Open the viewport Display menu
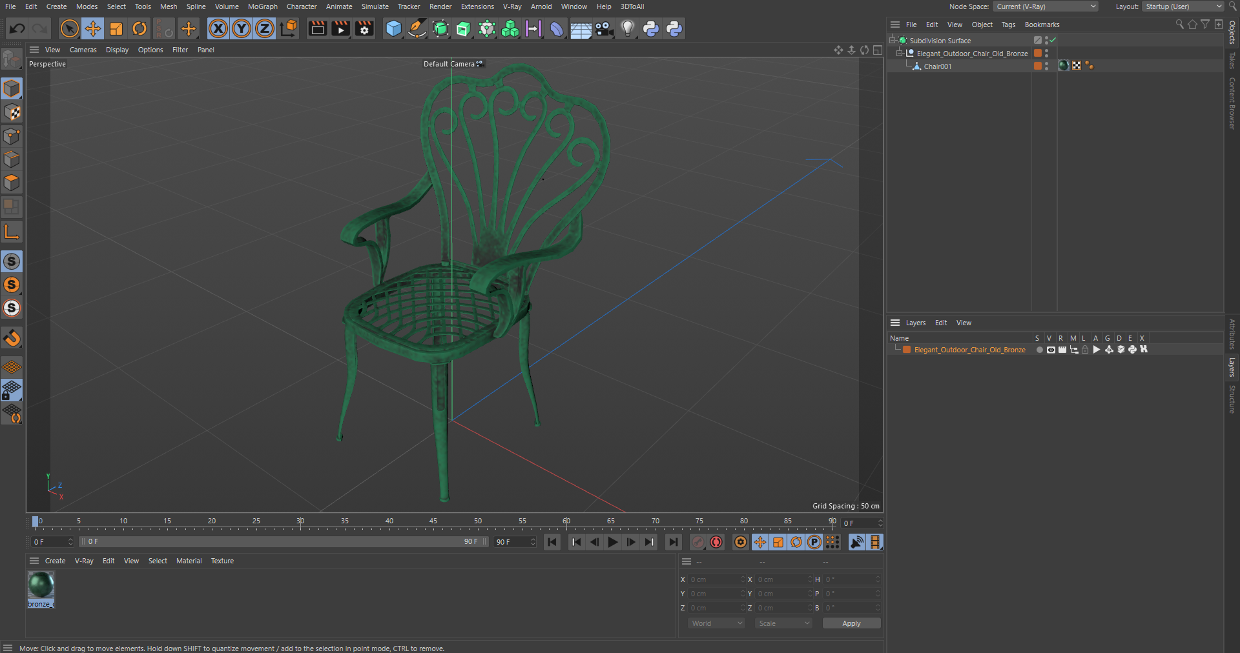The width and height of the screenshot is (1240, 653). (x=117, y=50)
